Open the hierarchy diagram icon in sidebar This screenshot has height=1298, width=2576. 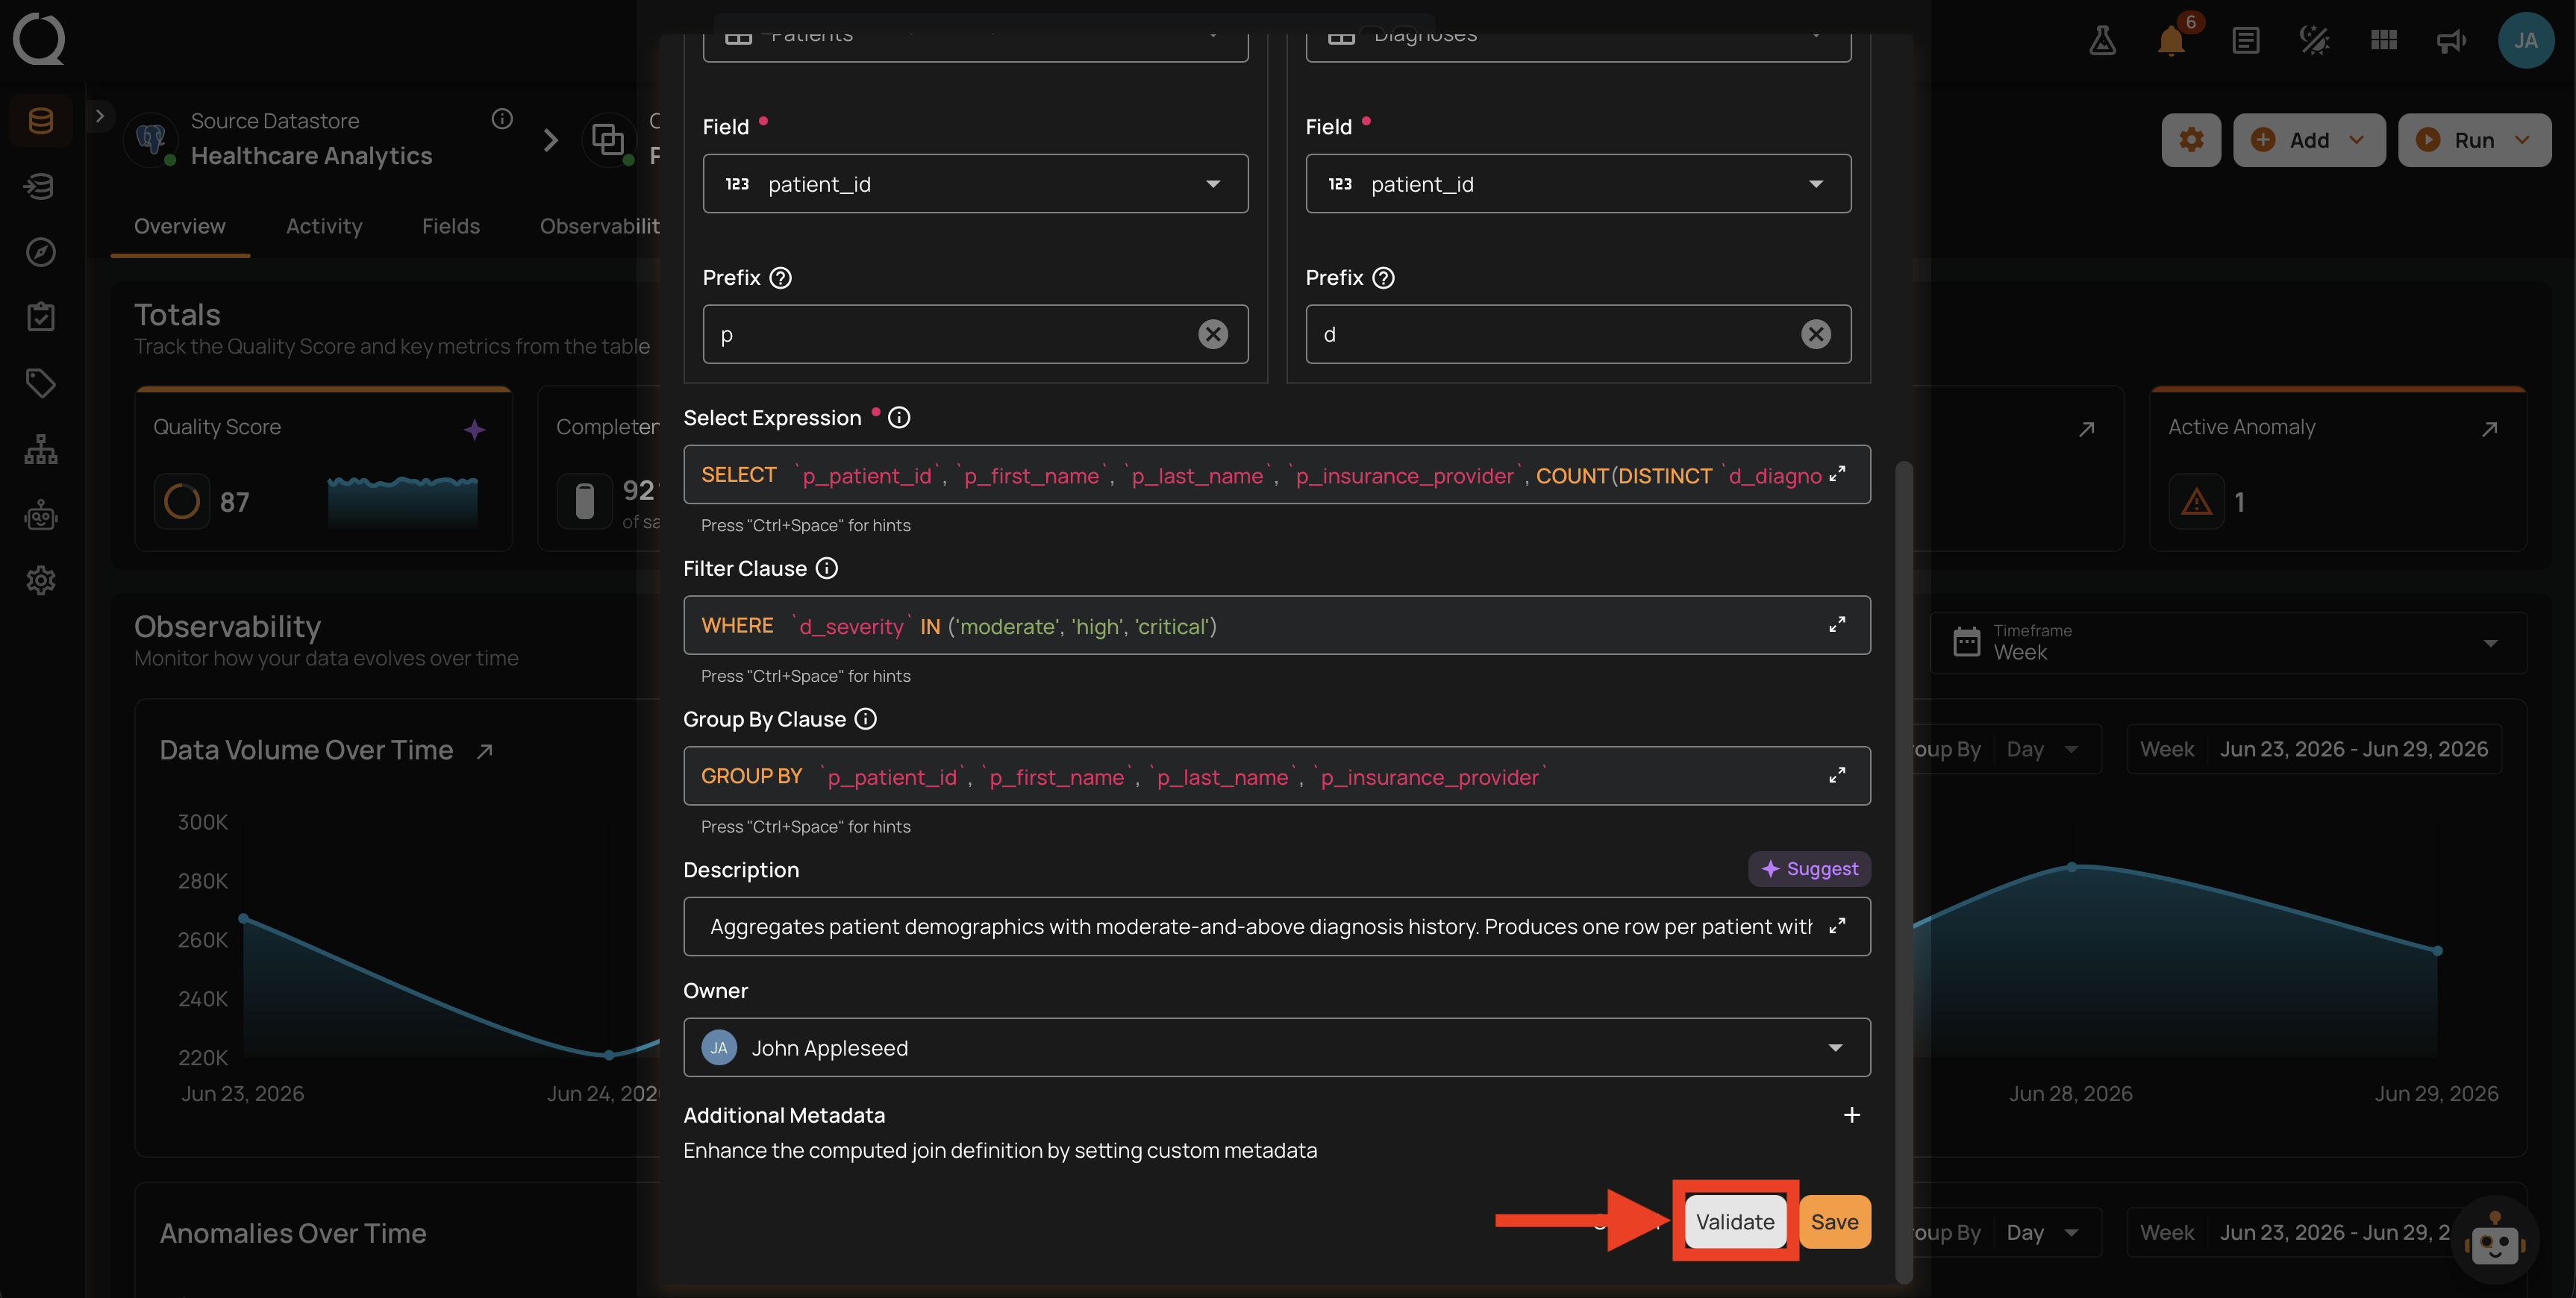pos(40,449)
